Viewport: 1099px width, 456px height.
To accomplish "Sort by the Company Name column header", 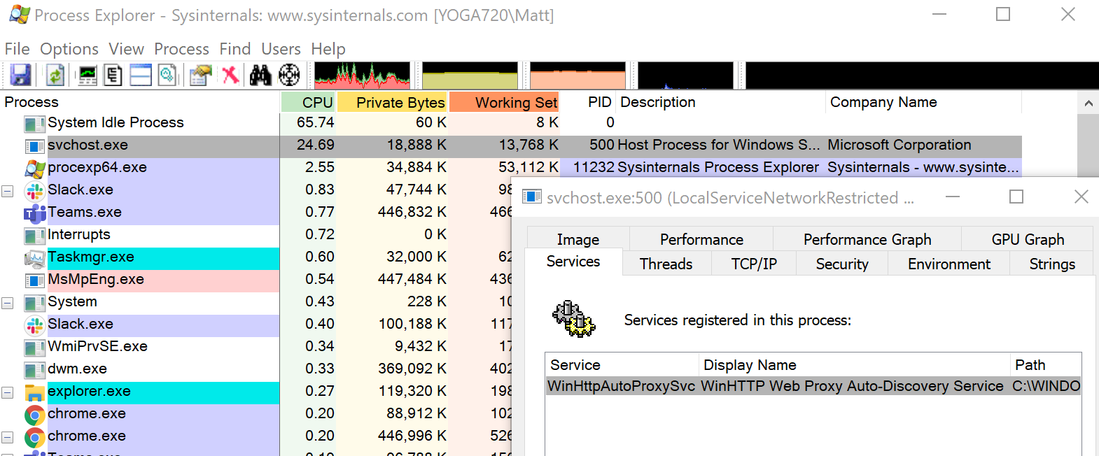I will [924, 102].
